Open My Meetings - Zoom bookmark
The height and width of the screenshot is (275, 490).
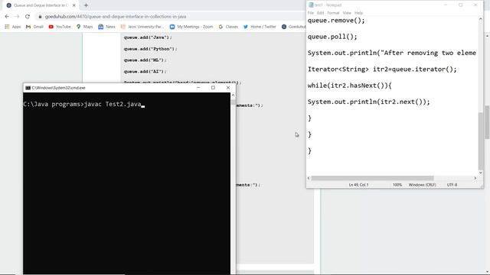tap(191, 27)
